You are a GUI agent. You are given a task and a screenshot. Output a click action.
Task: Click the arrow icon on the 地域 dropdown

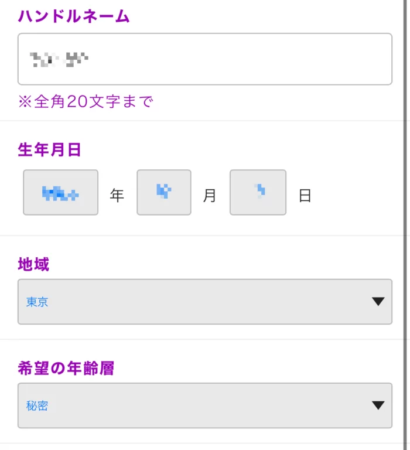(378, 301)
